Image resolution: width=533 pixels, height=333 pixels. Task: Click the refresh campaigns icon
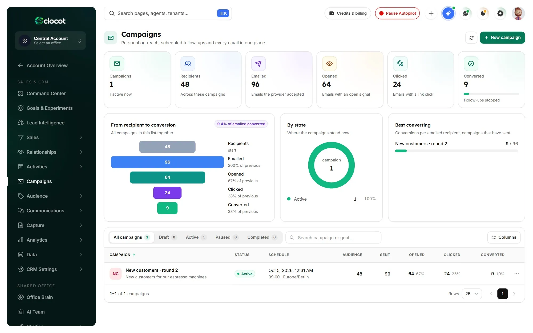click(471, 38)
